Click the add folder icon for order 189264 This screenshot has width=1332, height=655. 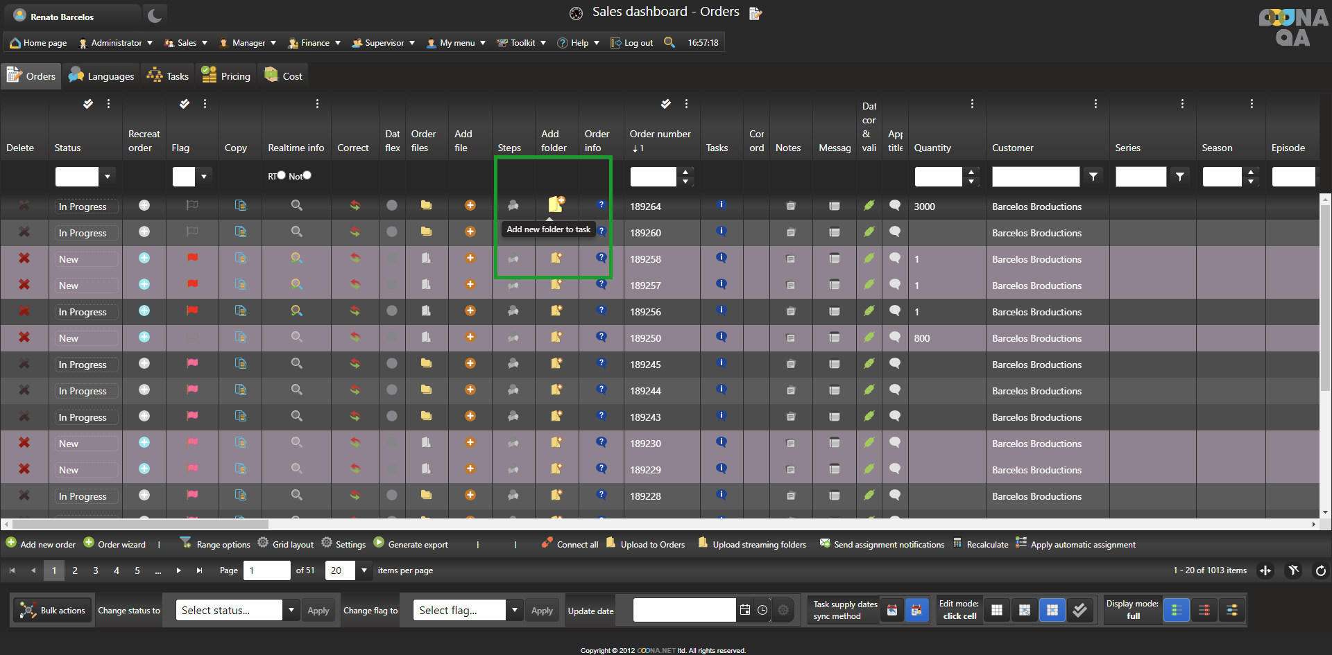556,204
